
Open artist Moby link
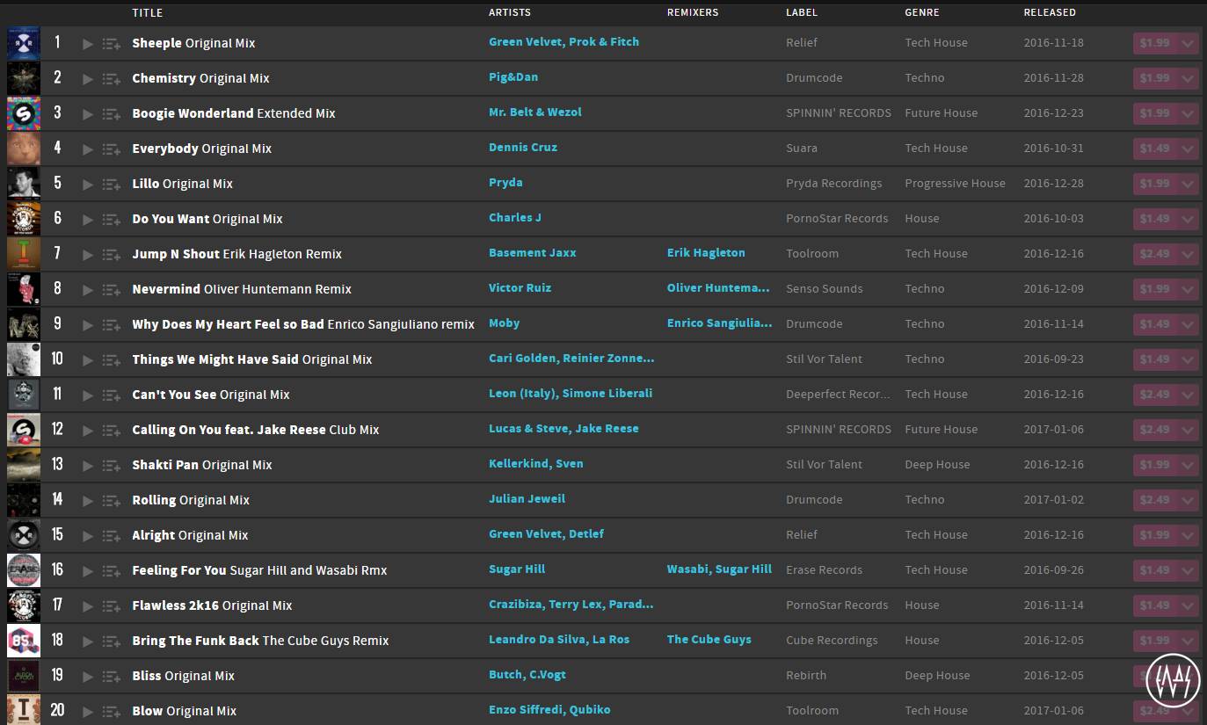click(505, 323)
